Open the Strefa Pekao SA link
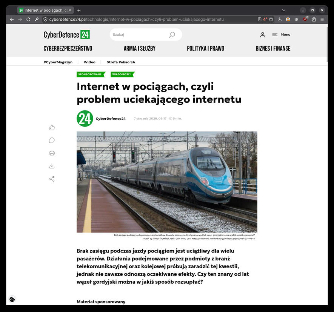The height and width of the screenshot is (312, 334). coord(121,62)
